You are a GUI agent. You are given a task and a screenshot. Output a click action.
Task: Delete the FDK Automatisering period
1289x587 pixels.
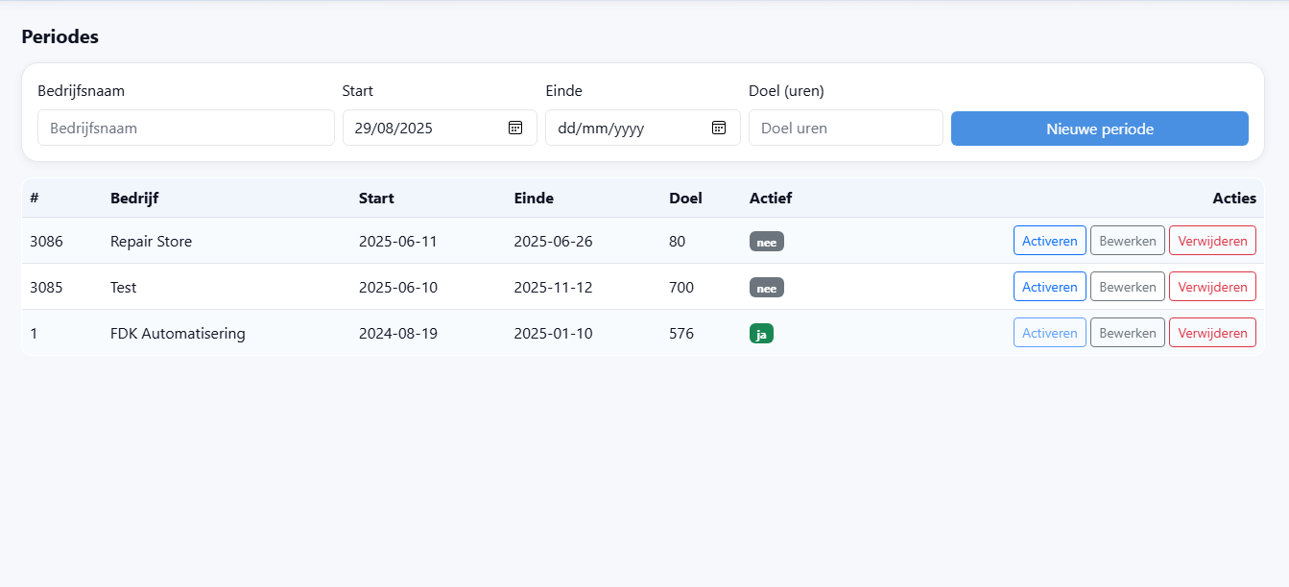(1212, 333)
